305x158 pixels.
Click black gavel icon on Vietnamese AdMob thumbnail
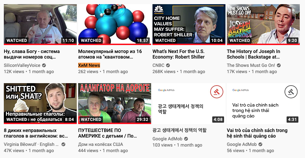coord(291,91)
